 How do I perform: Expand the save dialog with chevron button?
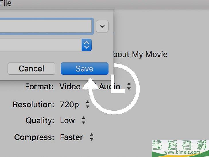point(102,26)
